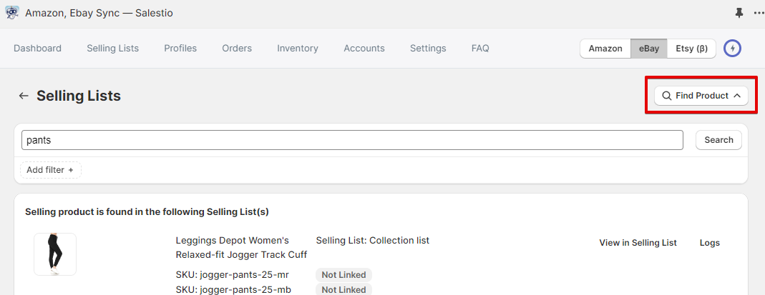Click the Search button
This screenshot has height=295, width=765.
click(x=718, y=140)
